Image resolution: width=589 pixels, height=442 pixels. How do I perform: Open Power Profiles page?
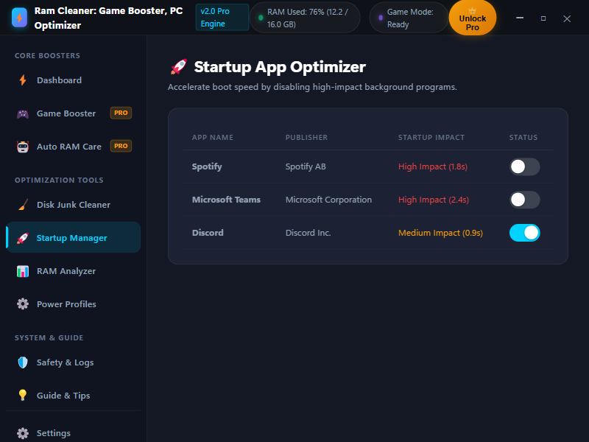73,304
